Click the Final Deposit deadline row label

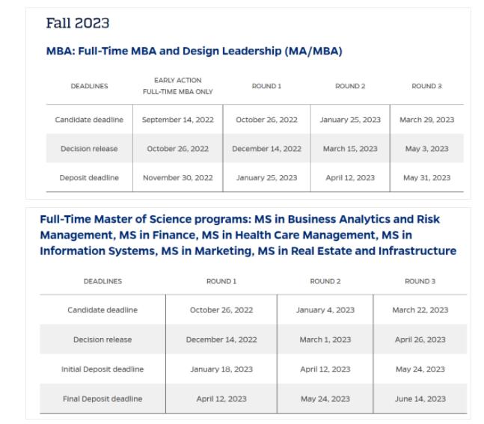pos(102,399)
